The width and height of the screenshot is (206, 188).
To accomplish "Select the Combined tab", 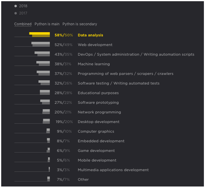I will pyautogui.click(x=23, y=24).
